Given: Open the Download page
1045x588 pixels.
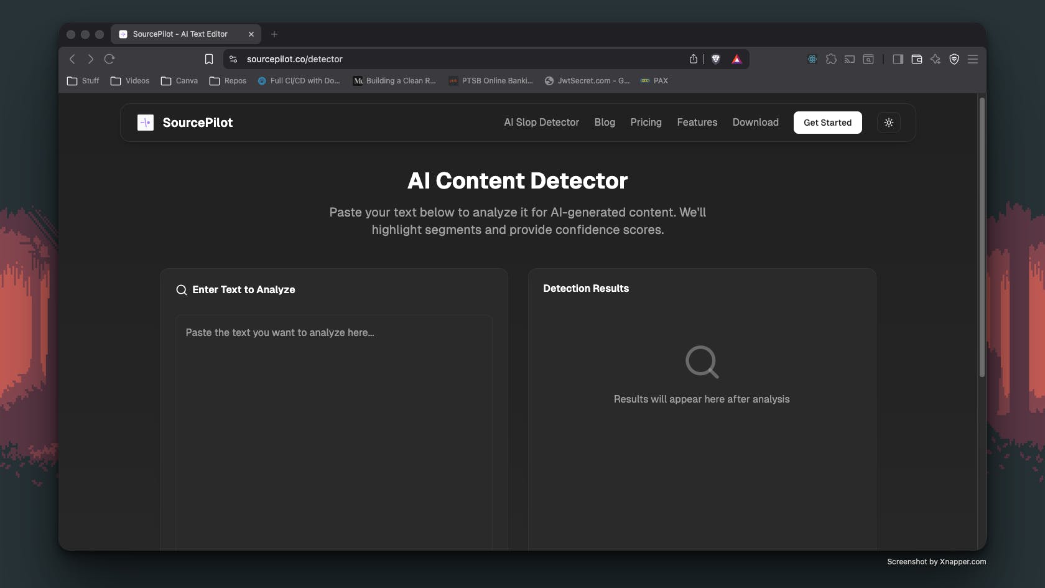Looking at the screenshot, I should point(755,123).
